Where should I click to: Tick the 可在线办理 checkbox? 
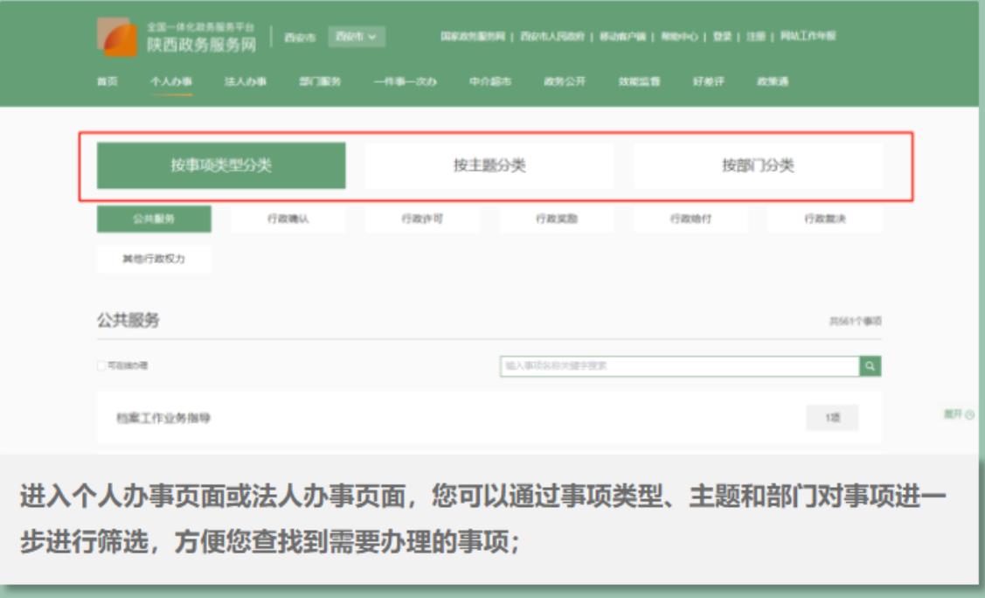pyautogui.click(x=101, y=365)
